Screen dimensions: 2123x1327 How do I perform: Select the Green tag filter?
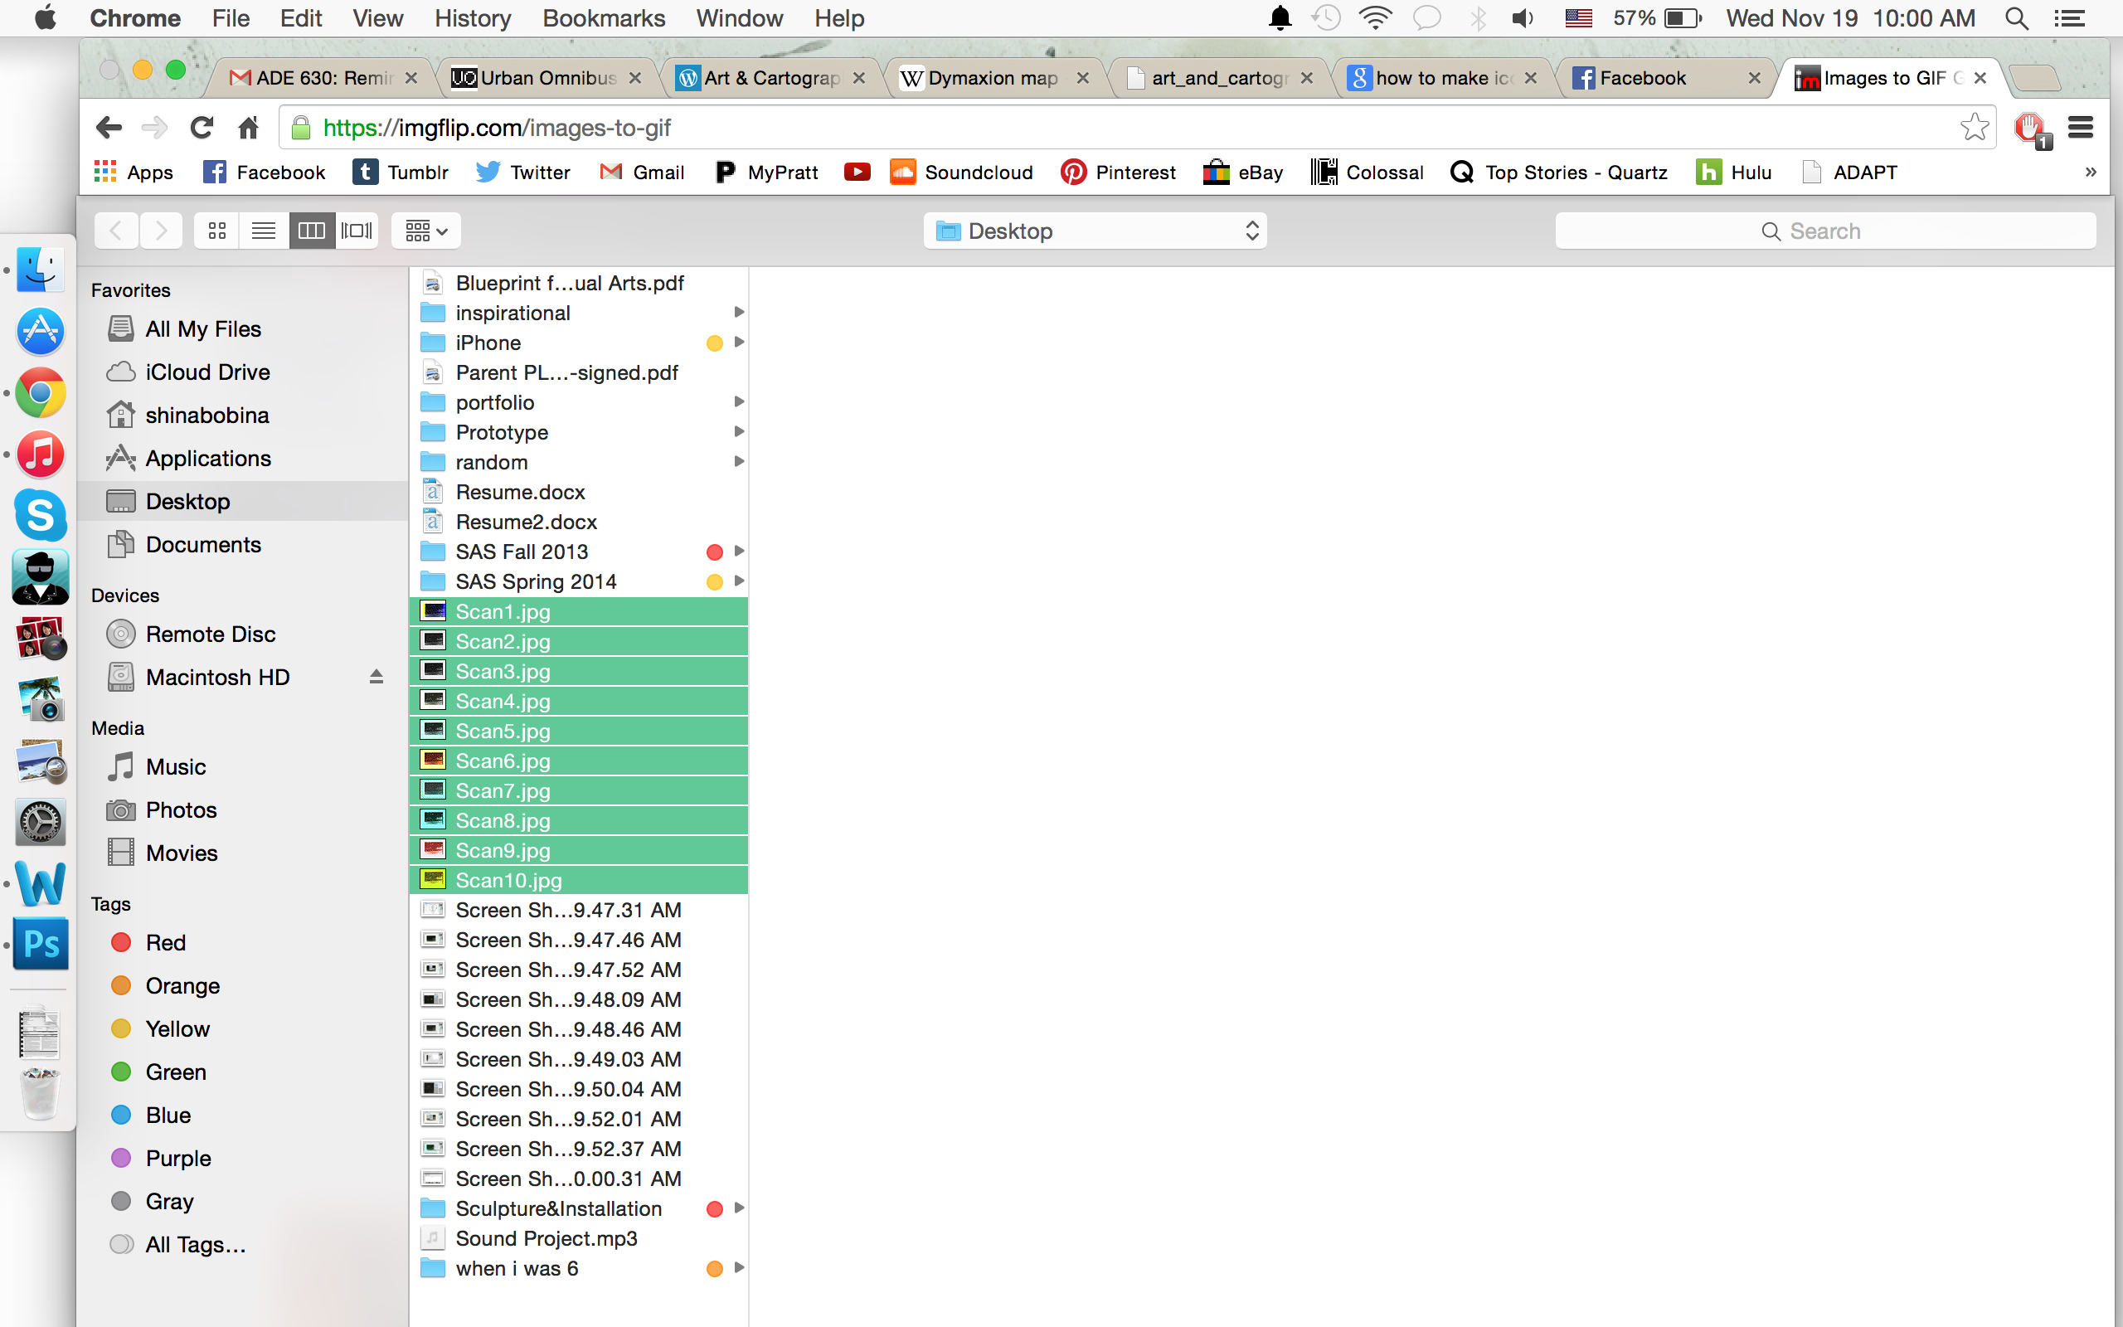(172, 1072)
